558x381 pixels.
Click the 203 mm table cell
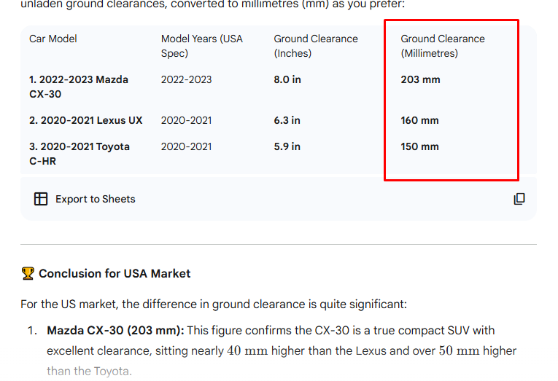pos(420,79)
